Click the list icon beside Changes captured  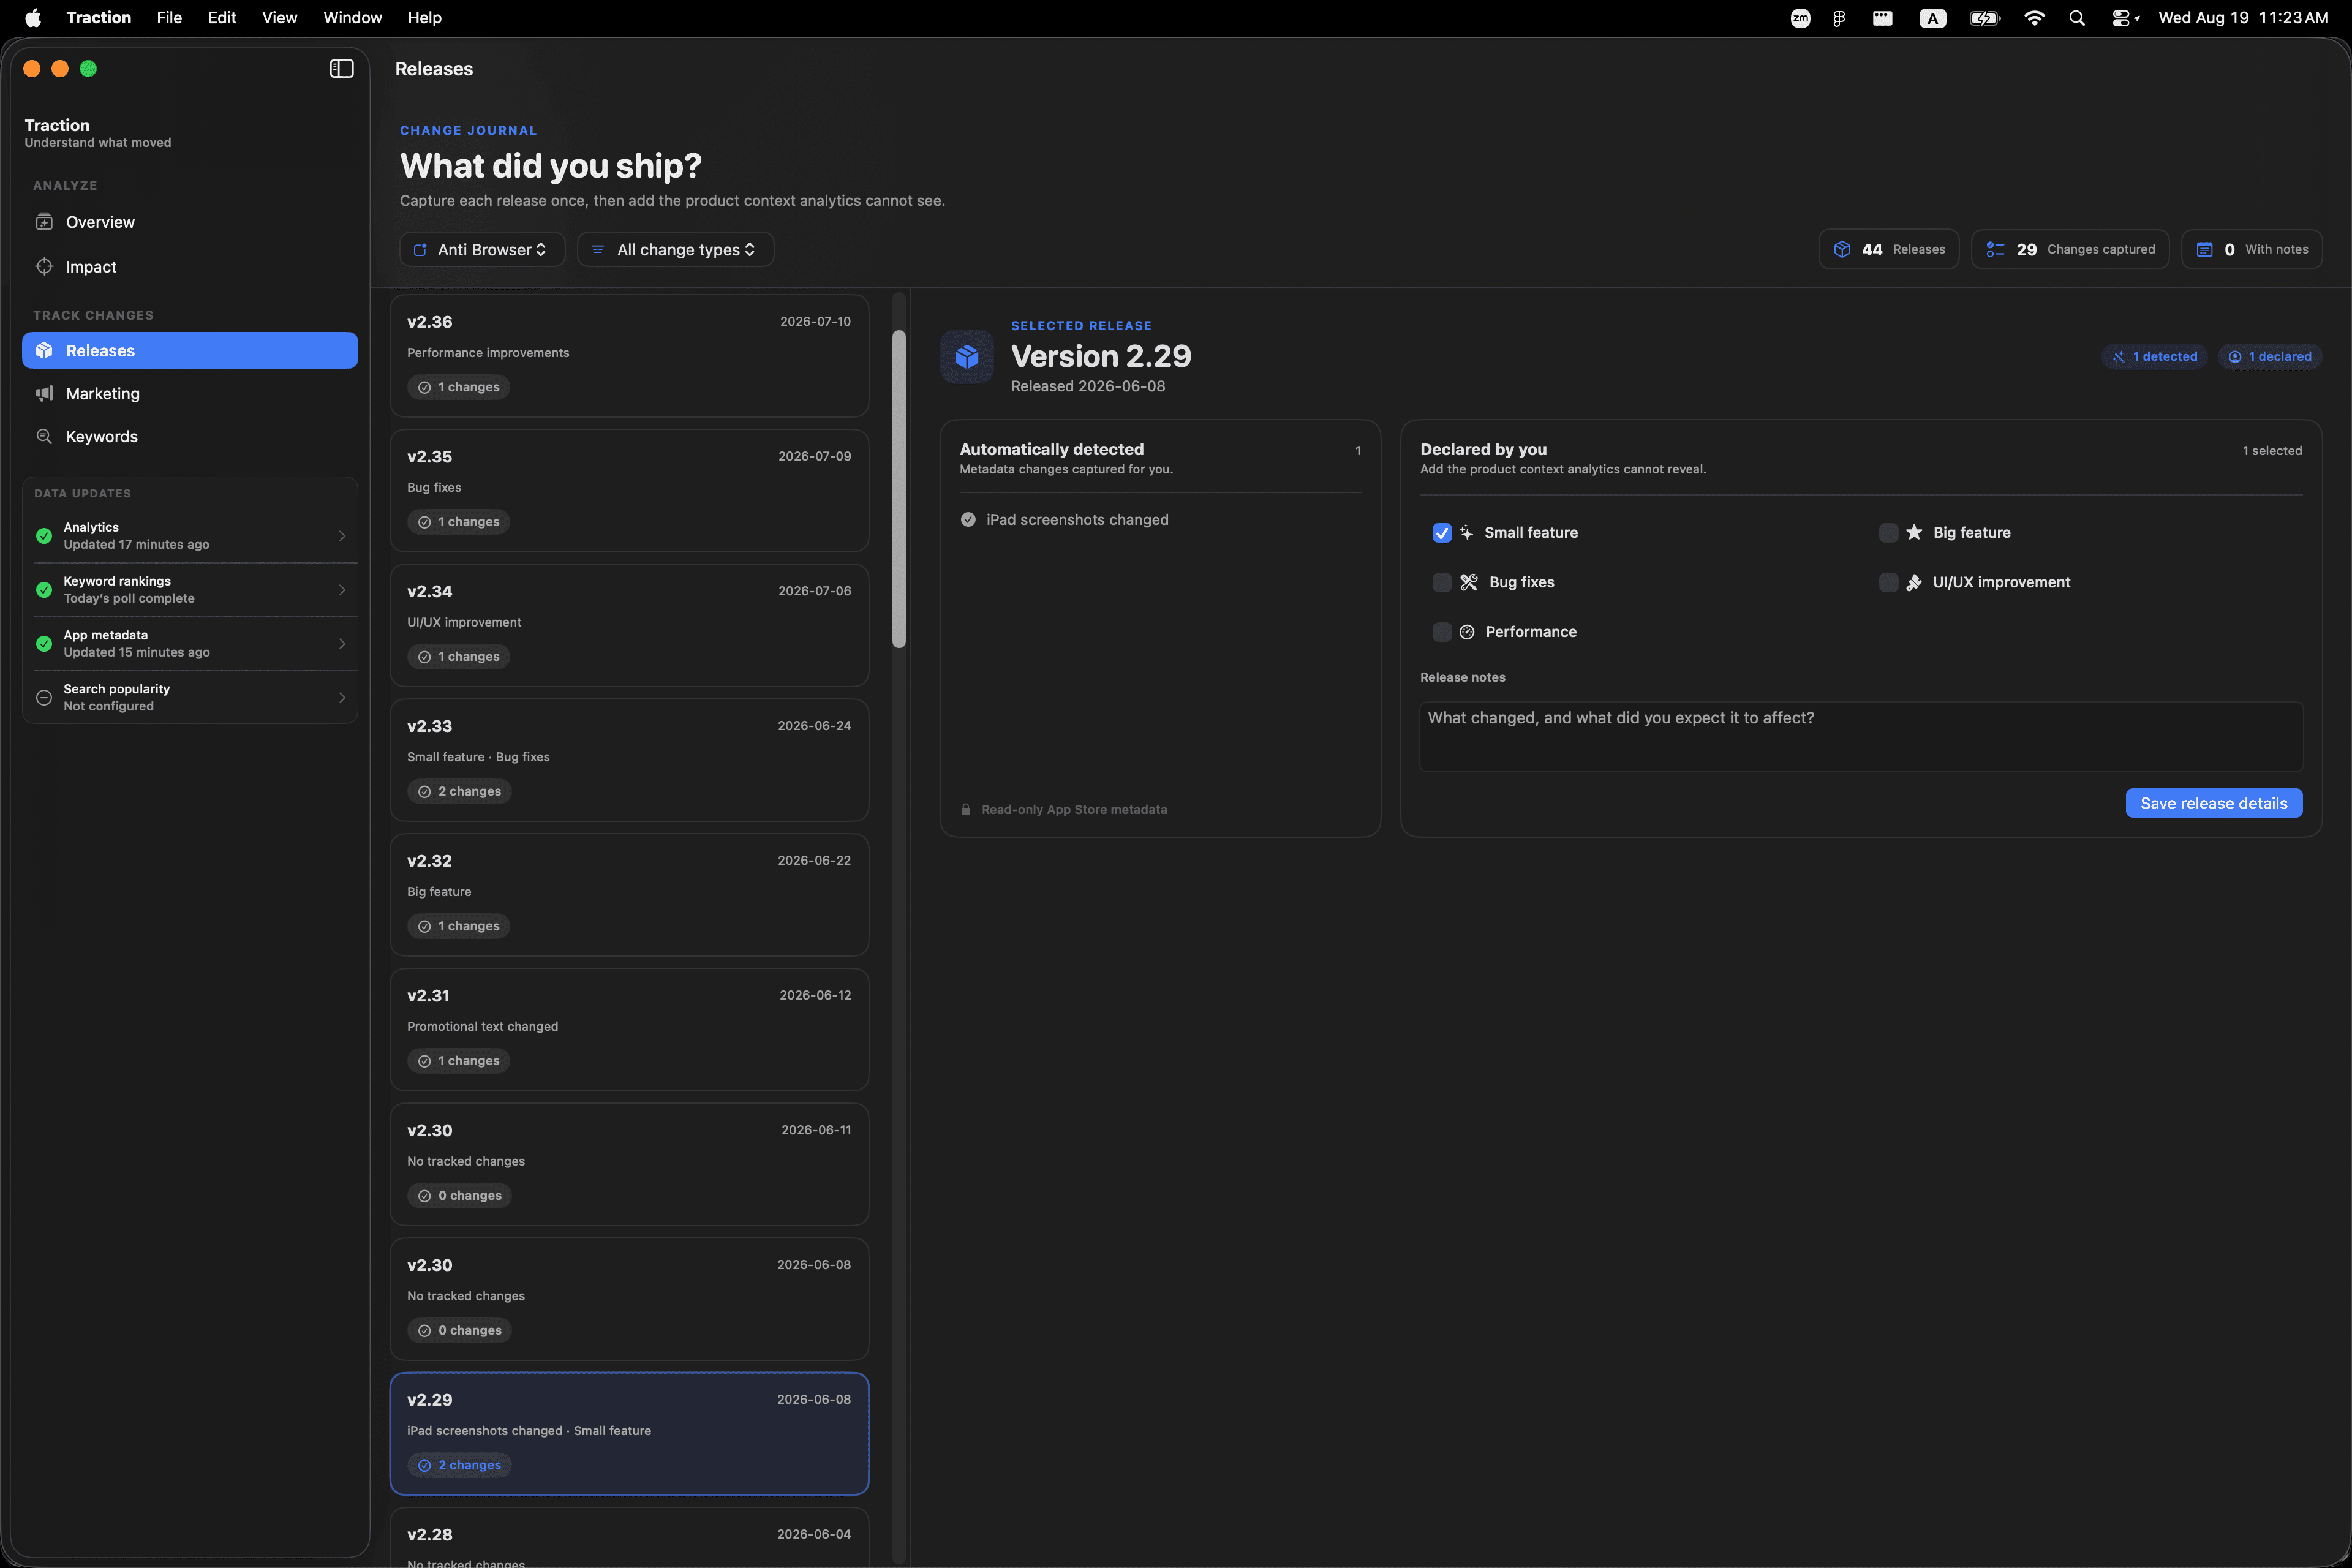tap(1995, 249)
